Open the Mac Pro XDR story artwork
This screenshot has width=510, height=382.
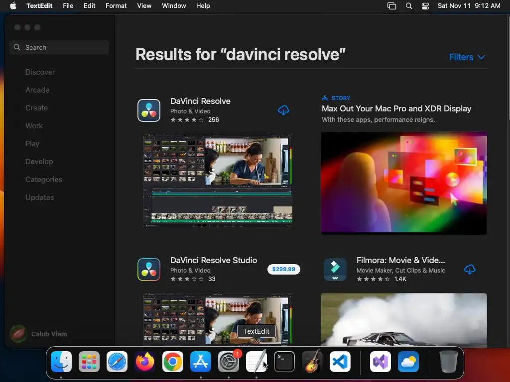pos(403,183)
